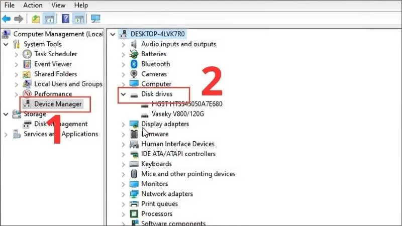Click the blue Back arrow in toolbar

(6, 19)
